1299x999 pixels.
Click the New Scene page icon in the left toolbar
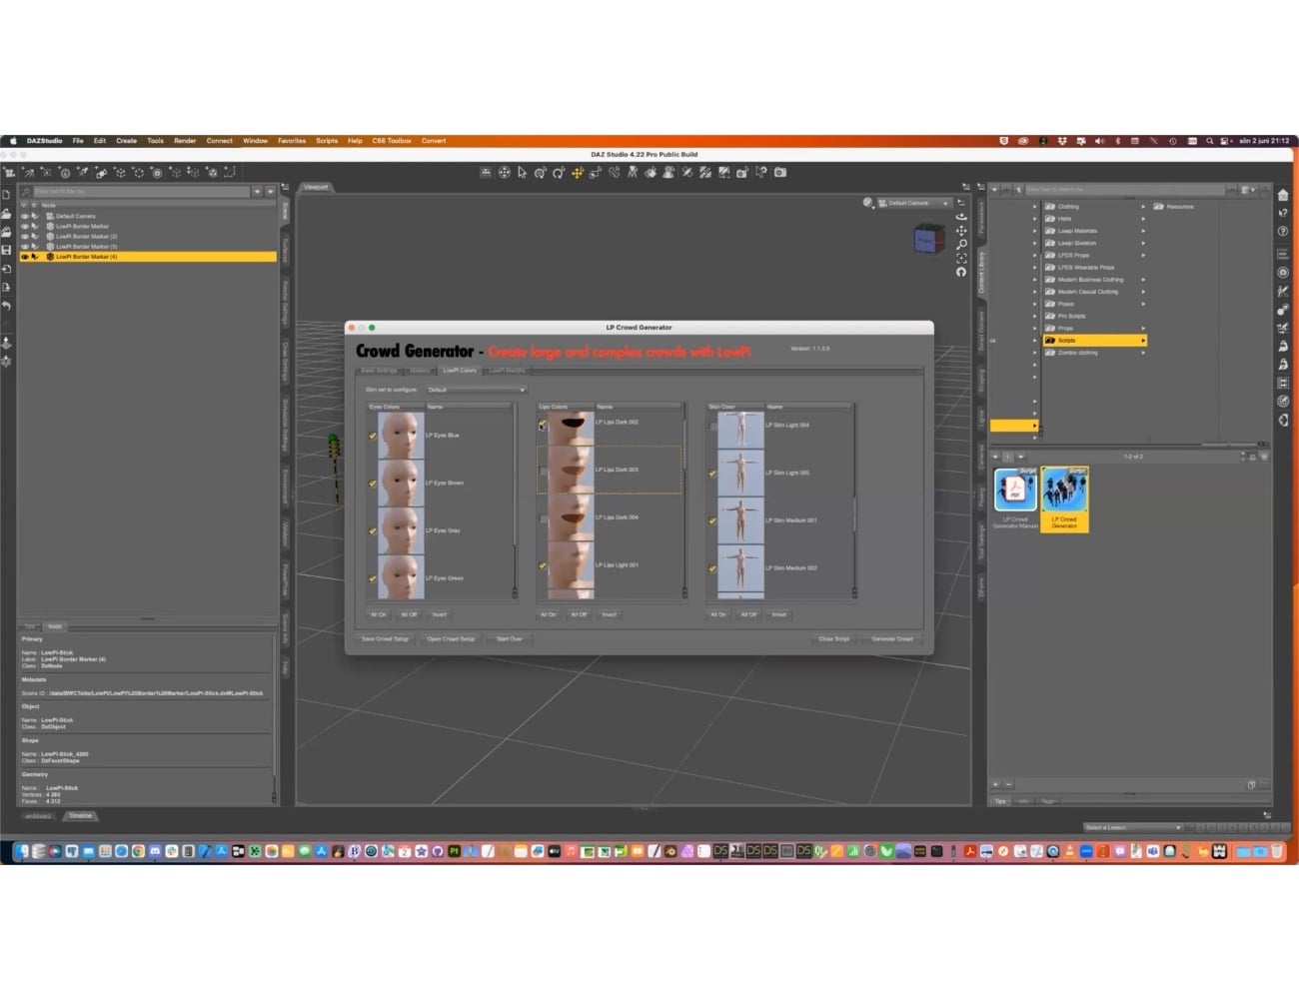click(x=7, y=195)
